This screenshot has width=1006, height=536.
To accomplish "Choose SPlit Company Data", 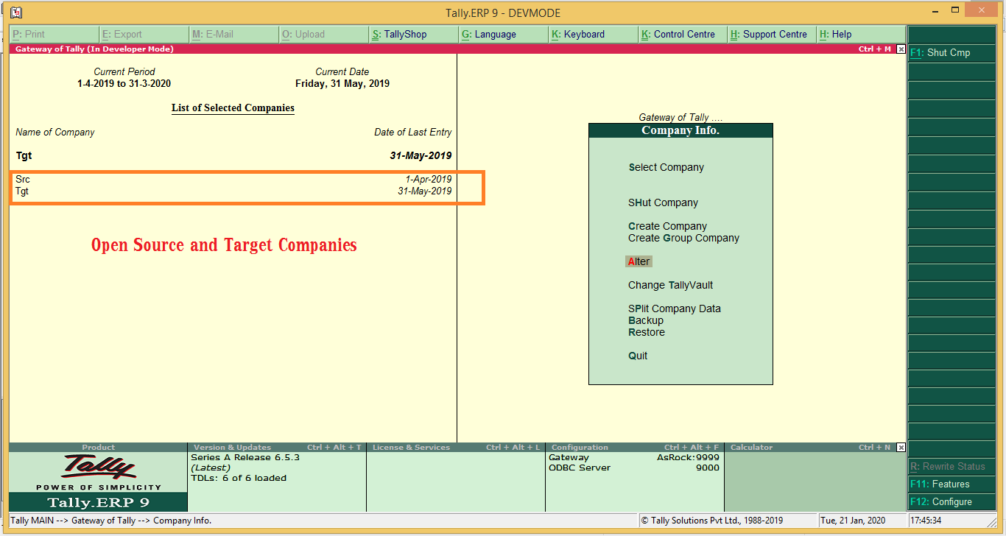I will point(674,308).
